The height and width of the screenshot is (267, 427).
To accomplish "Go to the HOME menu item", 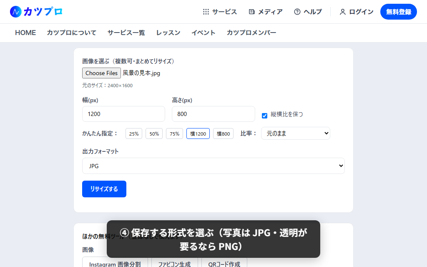I will [x=25, y=33].
